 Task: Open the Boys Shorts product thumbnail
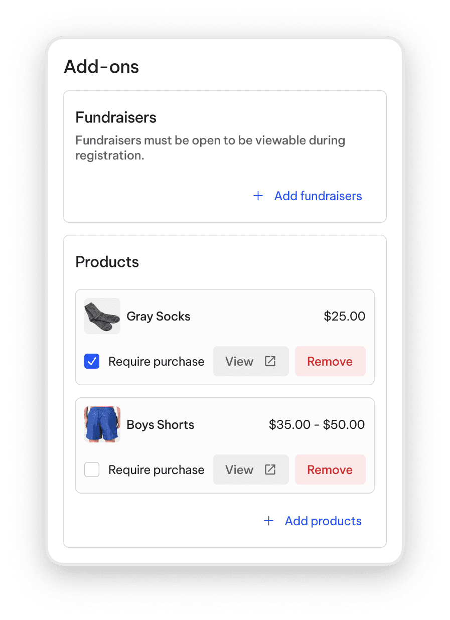click(x=102, y=424)
